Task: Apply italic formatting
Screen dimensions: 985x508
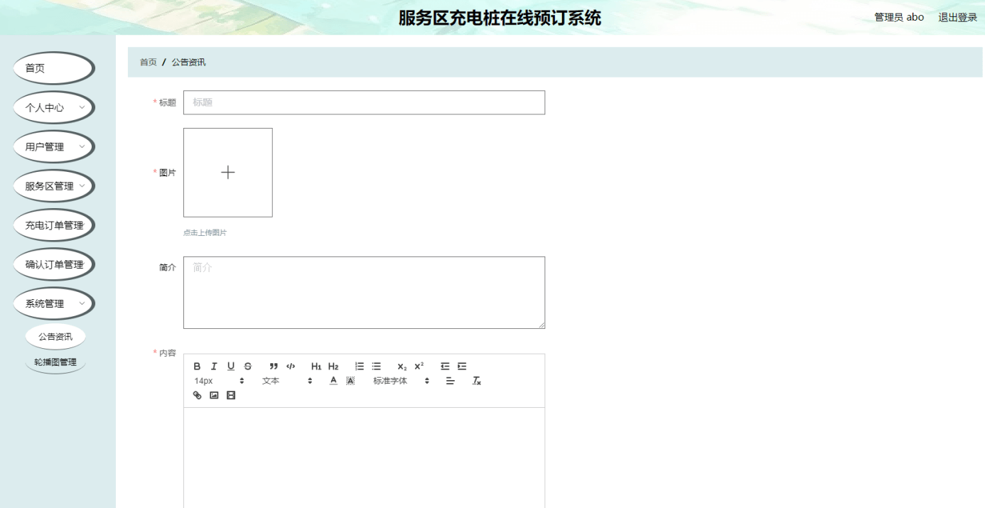Action: click(x=214, y=366)
